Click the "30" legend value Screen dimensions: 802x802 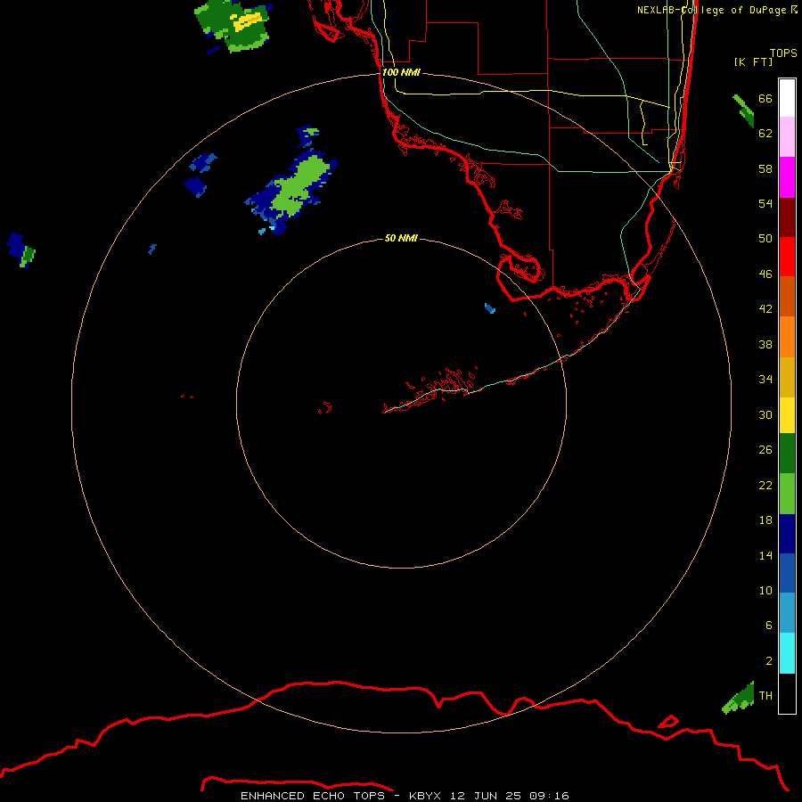click(765, 414)
